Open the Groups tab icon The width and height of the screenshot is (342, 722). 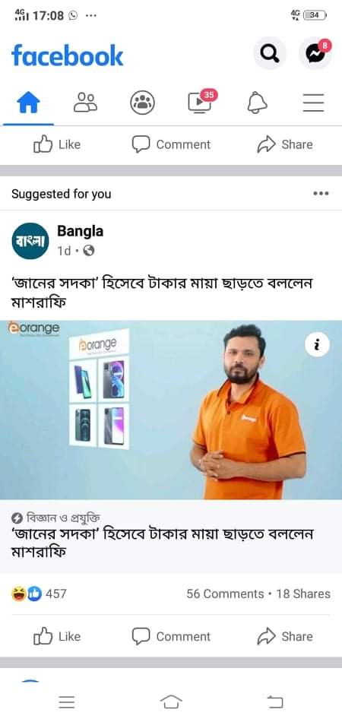143,103
